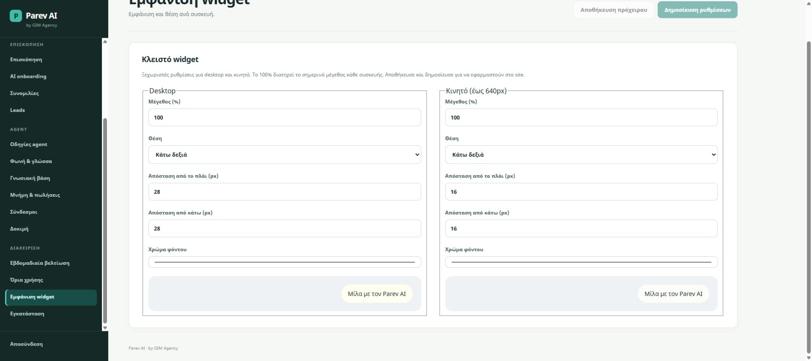Image resolution: width=812 pixels, height=361 pixels.
Task: Click the Κλειστό widget heading
Action: point(170,60)
